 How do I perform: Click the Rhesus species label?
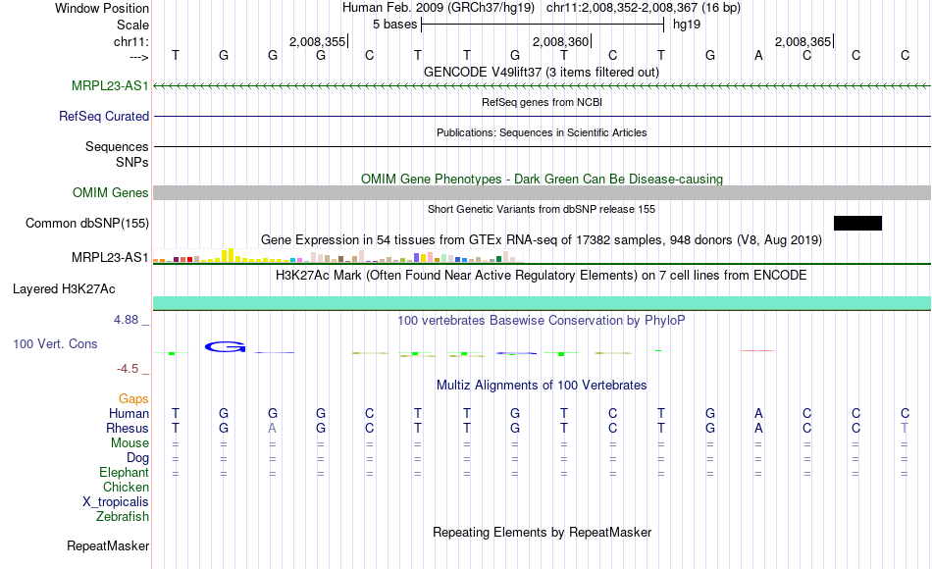tap(128, 428)
